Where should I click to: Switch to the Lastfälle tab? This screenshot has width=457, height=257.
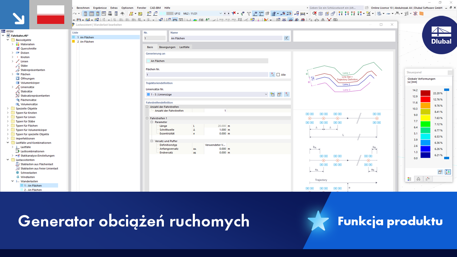tap(185, 47)
